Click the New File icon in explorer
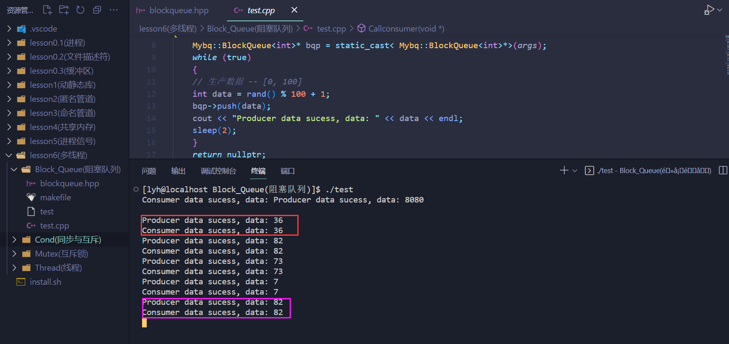Viewport: 729px width, 344px height. 47,10
